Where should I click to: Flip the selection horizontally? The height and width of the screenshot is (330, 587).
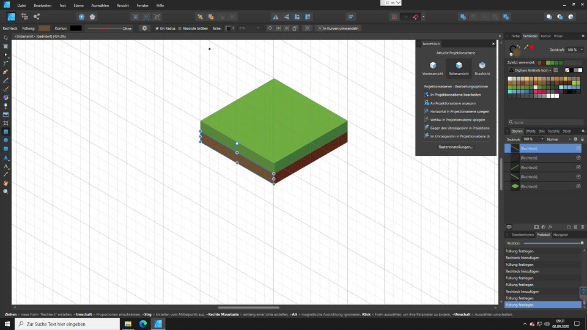pyautogui.click(x=276, y=17)
